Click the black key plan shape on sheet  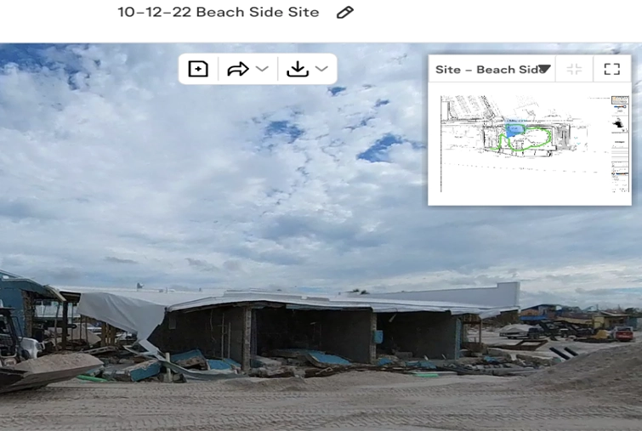pyautogui.click(x=619, y=122)
